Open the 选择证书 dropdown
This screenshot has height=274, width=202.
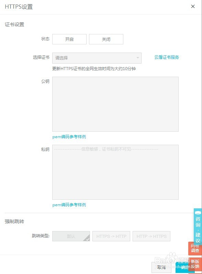click(97, 58)
